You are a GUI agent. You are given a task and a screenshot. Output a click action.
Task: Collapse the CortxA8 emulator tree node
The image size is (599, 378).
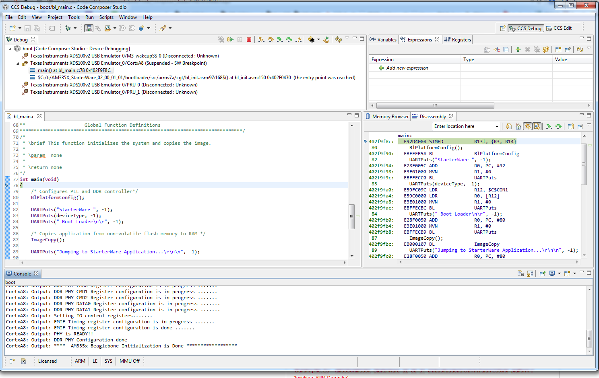tap(18, 63)
